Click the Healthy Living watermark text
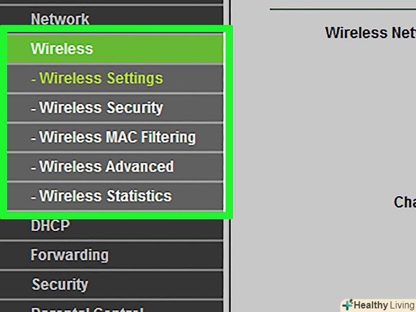This screenshot has width=416, height=312. [384, 305]
